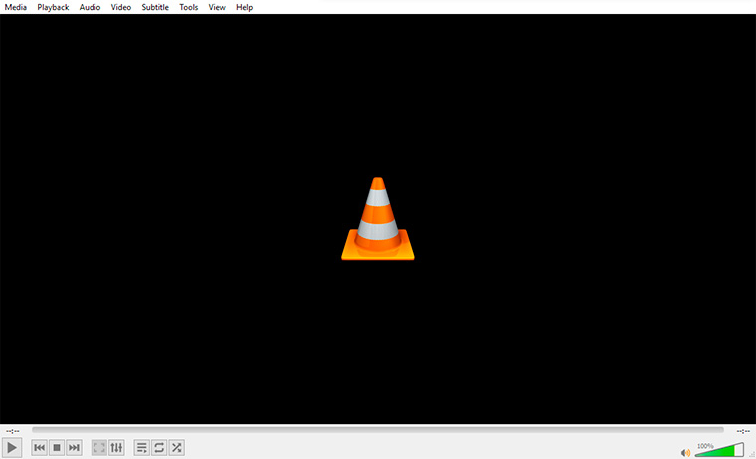Image resolution: width=756 pixels, height=459 pixels.
Task: Toggle the playlist view
Action: 141,448
